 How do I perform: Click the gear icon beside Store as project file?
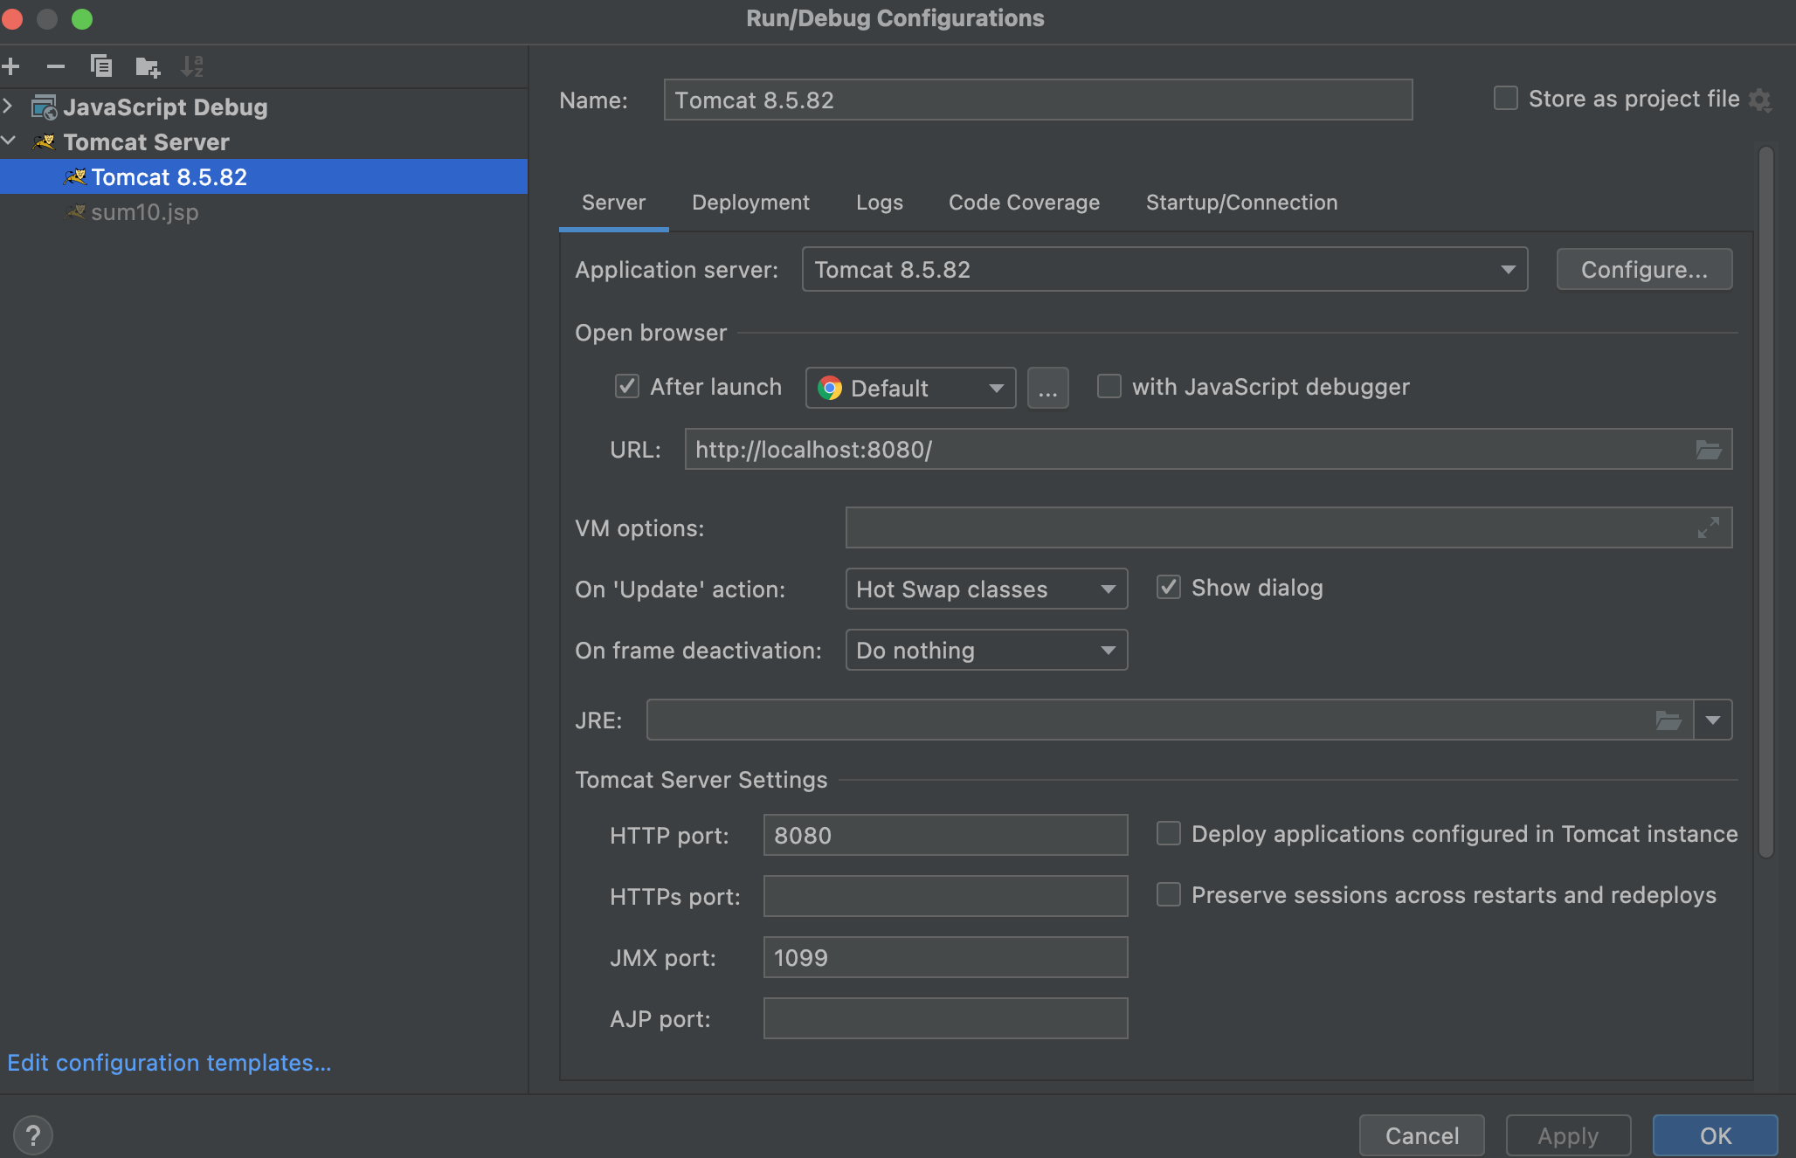1759,100
